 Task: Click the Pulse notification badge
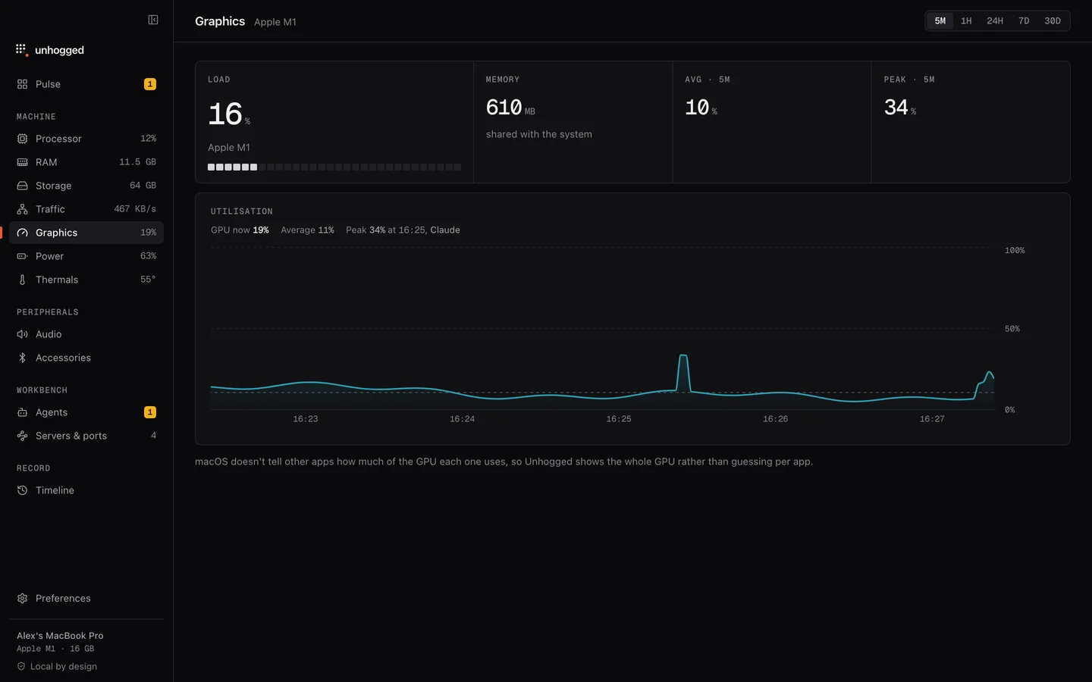[x=150, y=84]
